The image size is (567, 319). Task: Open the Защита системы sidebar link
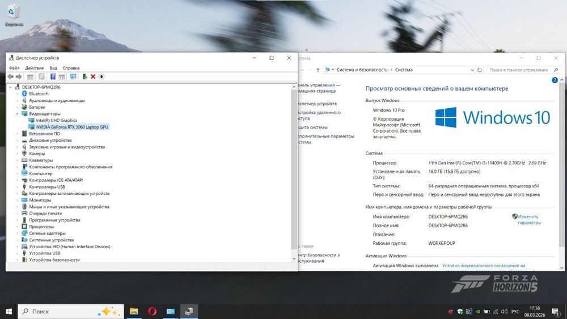(x=313, y=127)
